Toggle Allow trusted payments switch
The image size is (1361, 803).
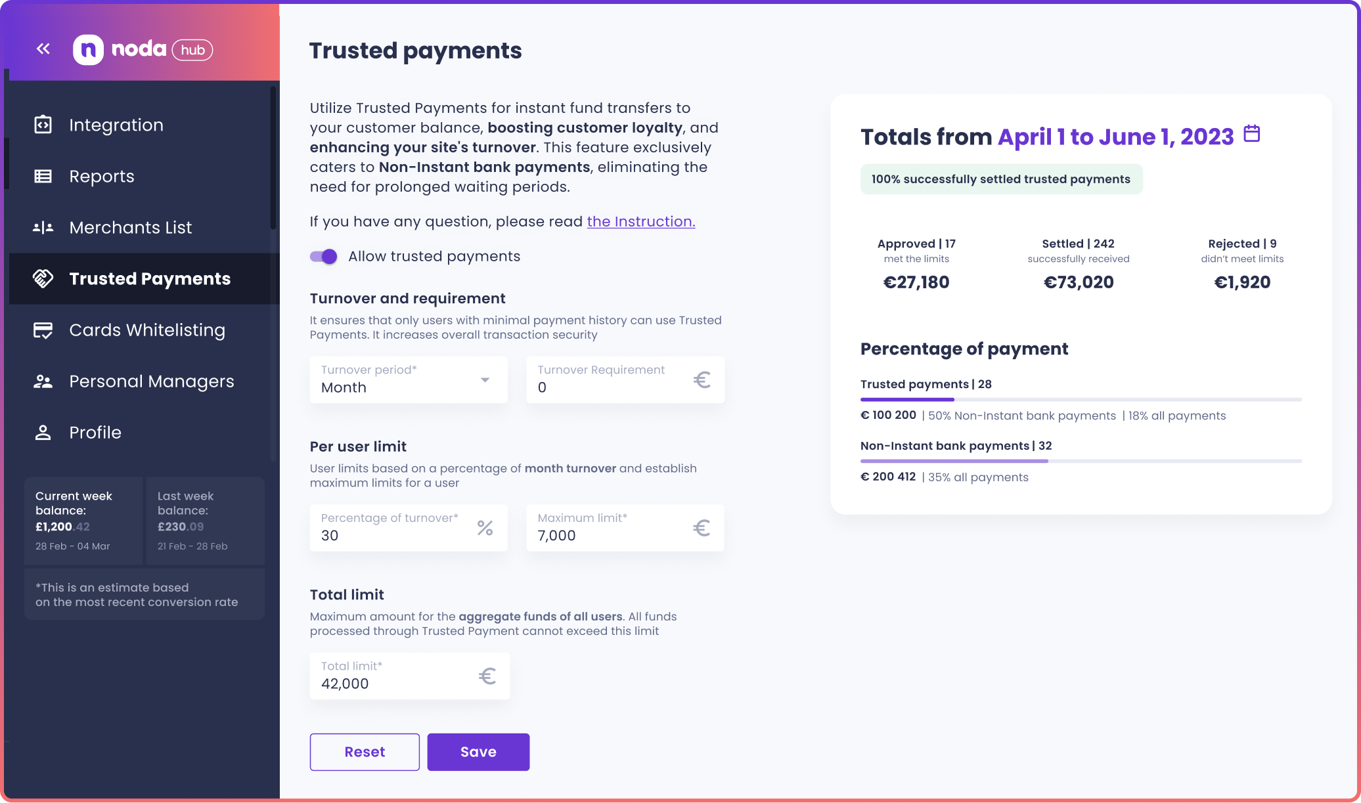pyautogui.click(x=324, y=257)
